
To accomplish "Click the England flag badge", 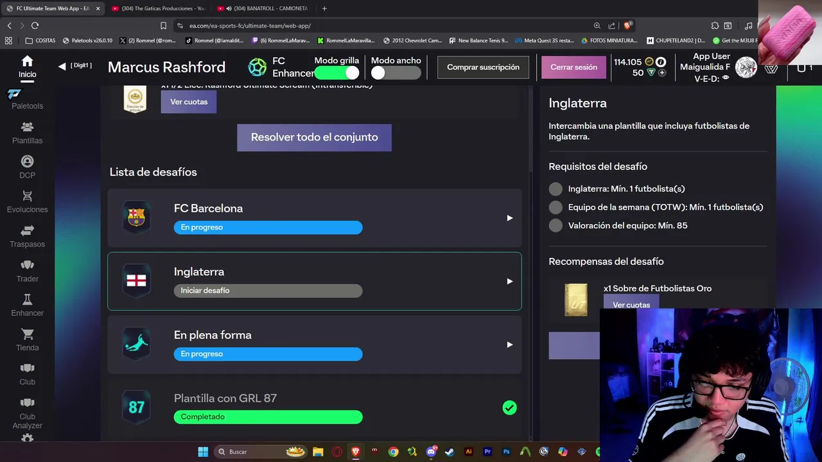I will 136,281.
